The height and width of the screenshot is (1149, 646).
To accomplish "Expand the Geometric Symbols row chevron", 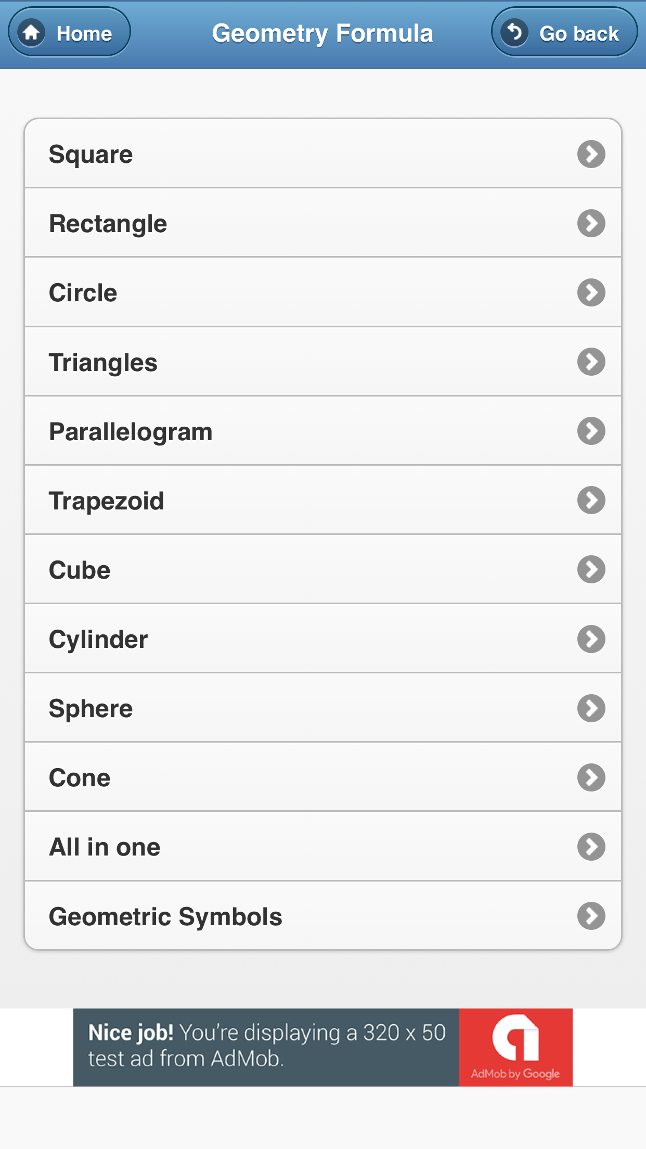I will tap(591, 916).
